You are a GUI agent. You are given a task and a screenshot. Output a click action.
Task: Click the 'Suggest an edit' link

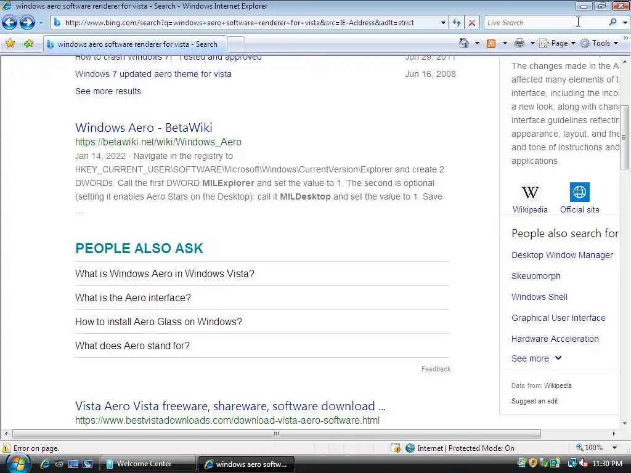click(534, 401)
